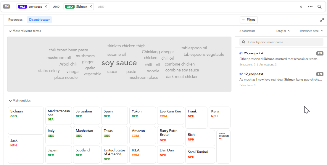
Task: Open the Filters button
Action: pos(249,20)
